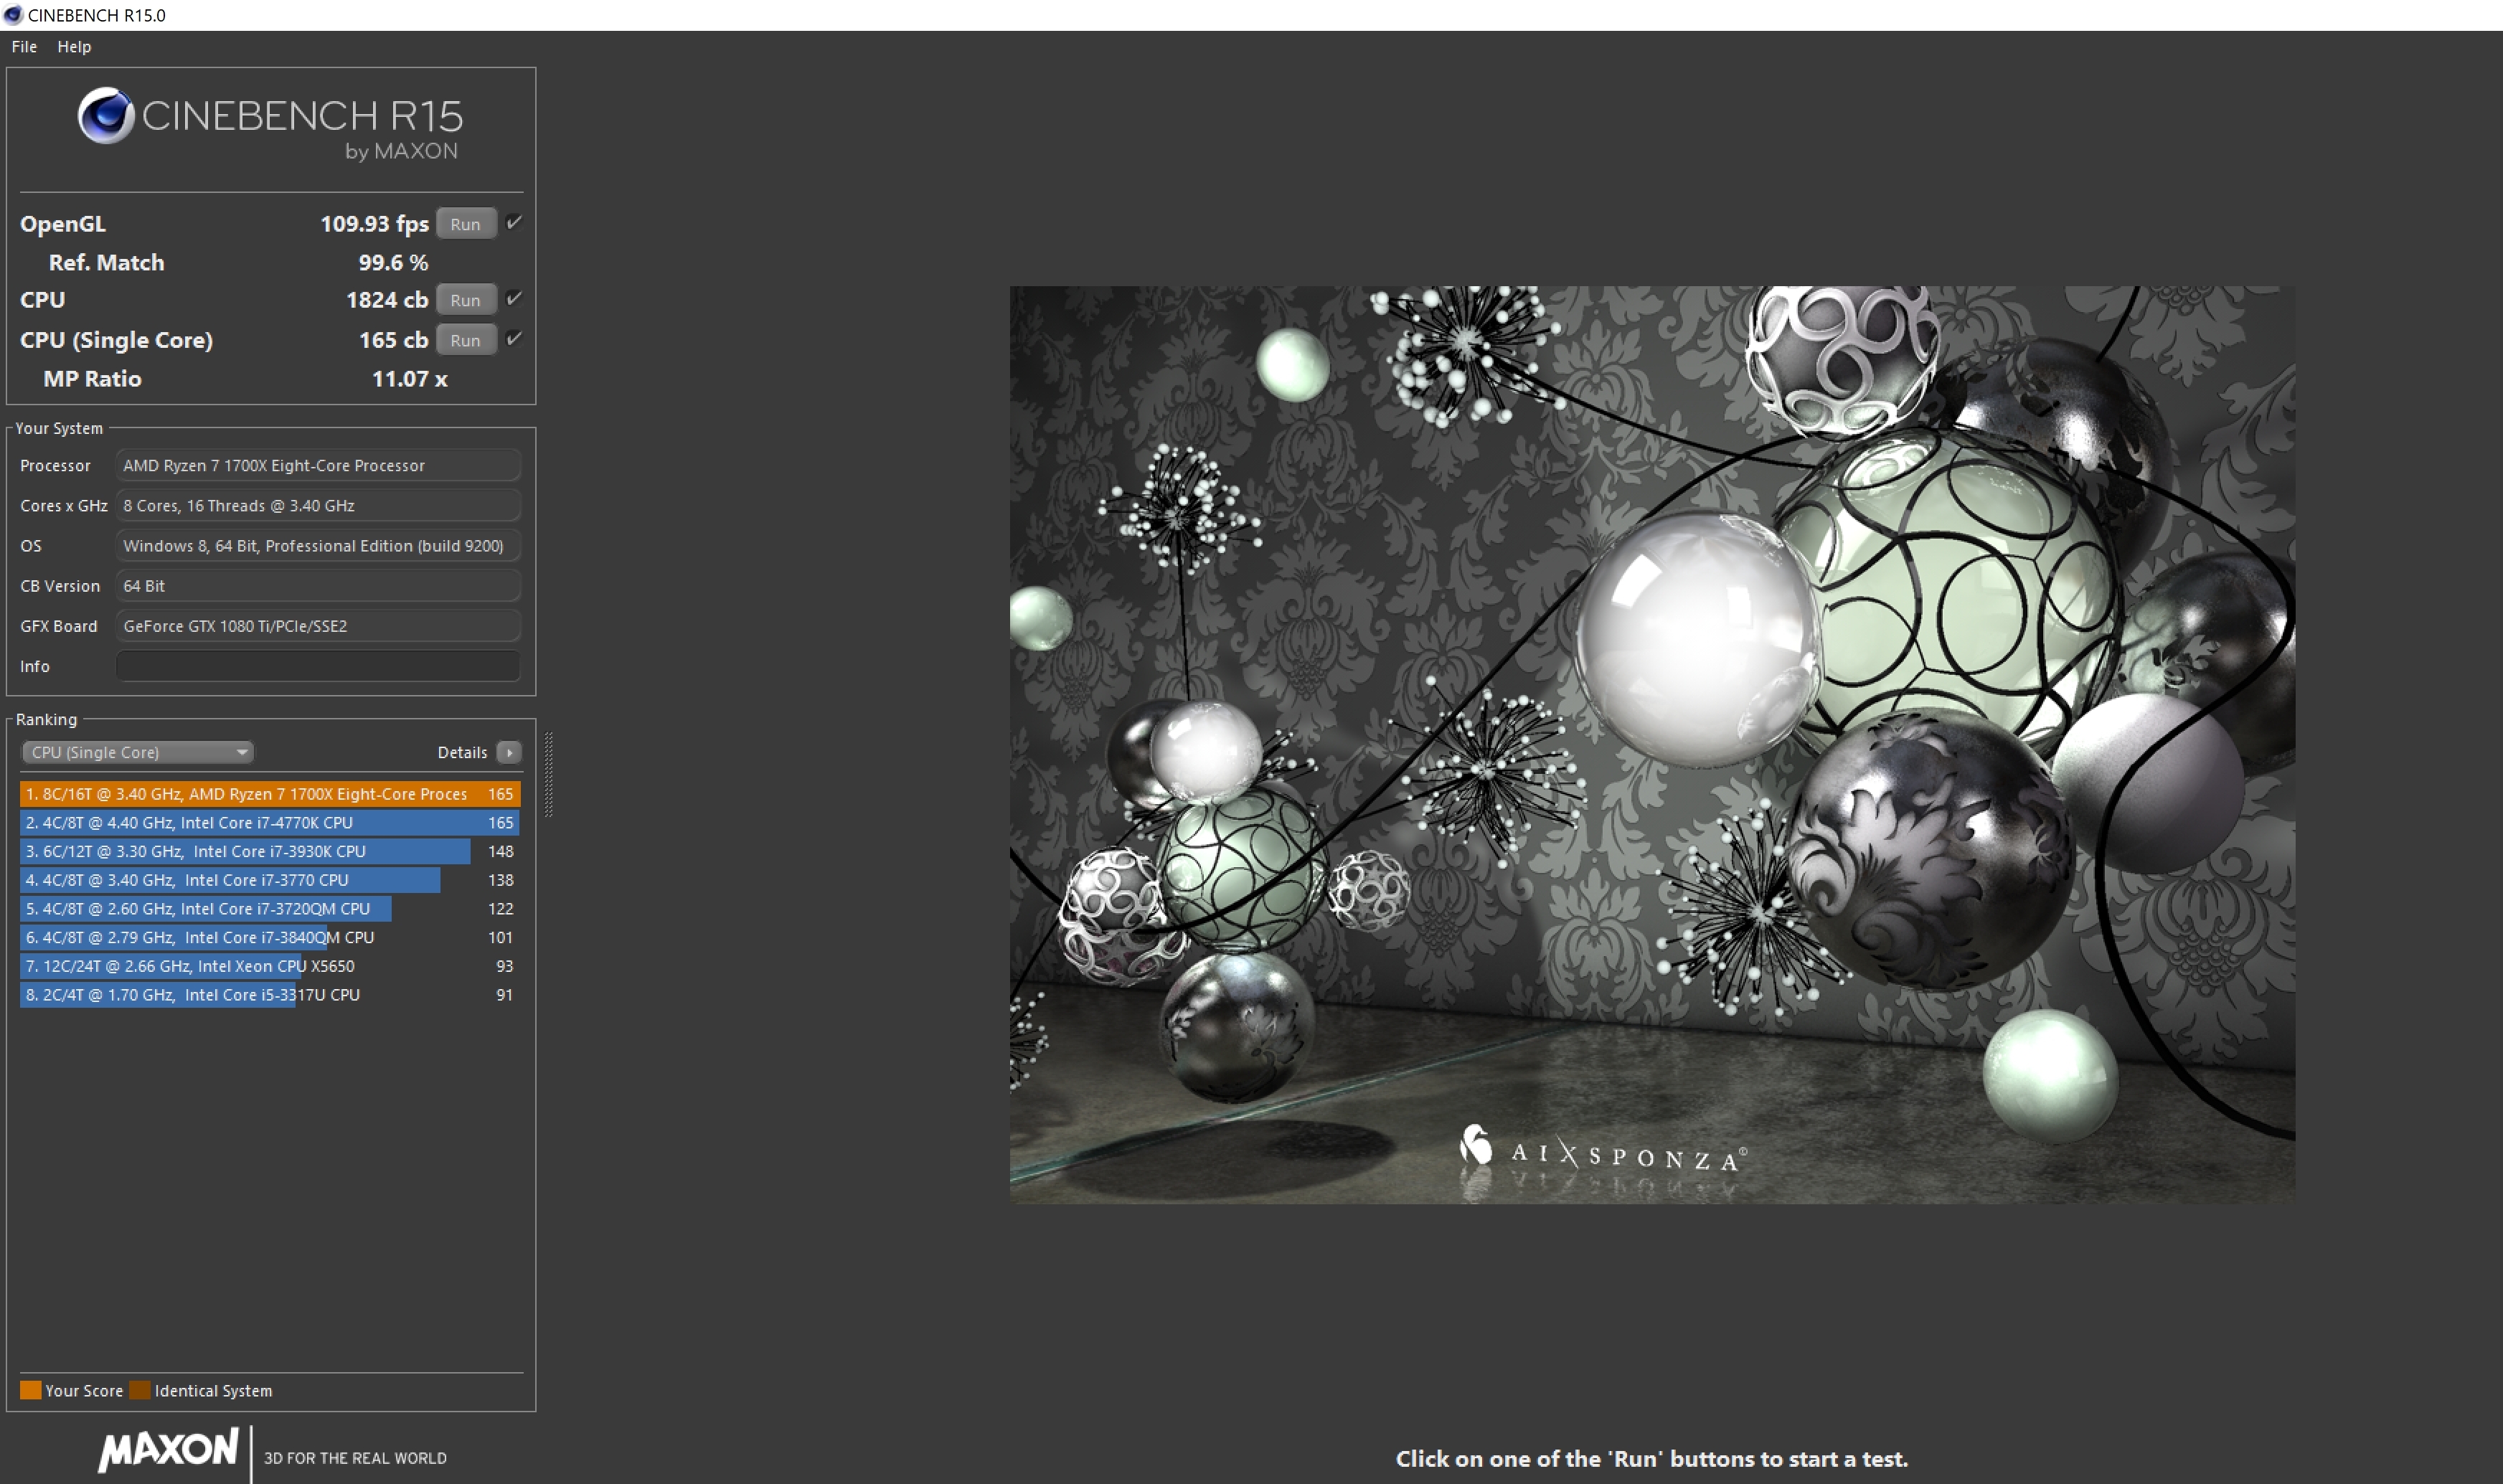Screen dimensions: 2503x1484
Task: Toggle the CPU (Single Core) checkbox
Action: click(514, 339)
